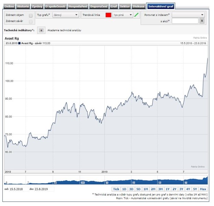Switch to the Historie tab

(x=23, y=7)
